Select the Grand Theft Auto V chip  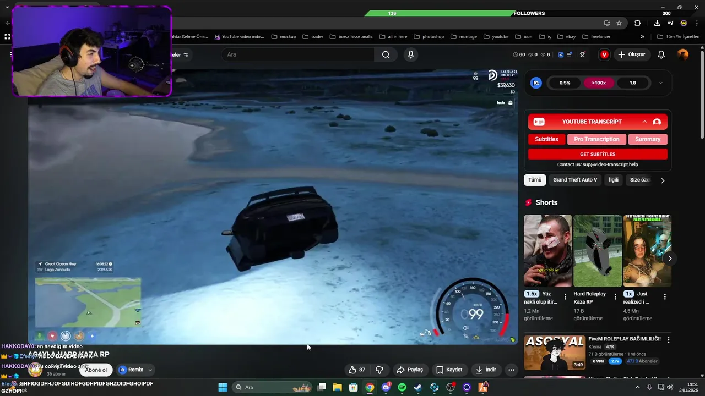point(575,180)
